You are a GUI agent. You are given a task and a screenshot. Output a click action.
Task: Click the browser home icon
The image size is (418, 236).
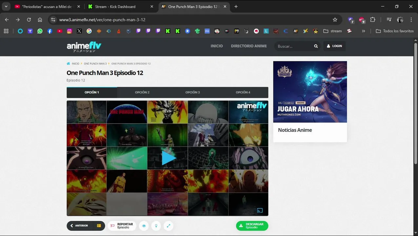(40, 20)
